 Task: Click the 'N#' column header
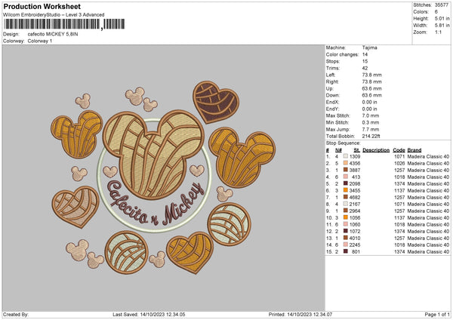click(338, 150)
